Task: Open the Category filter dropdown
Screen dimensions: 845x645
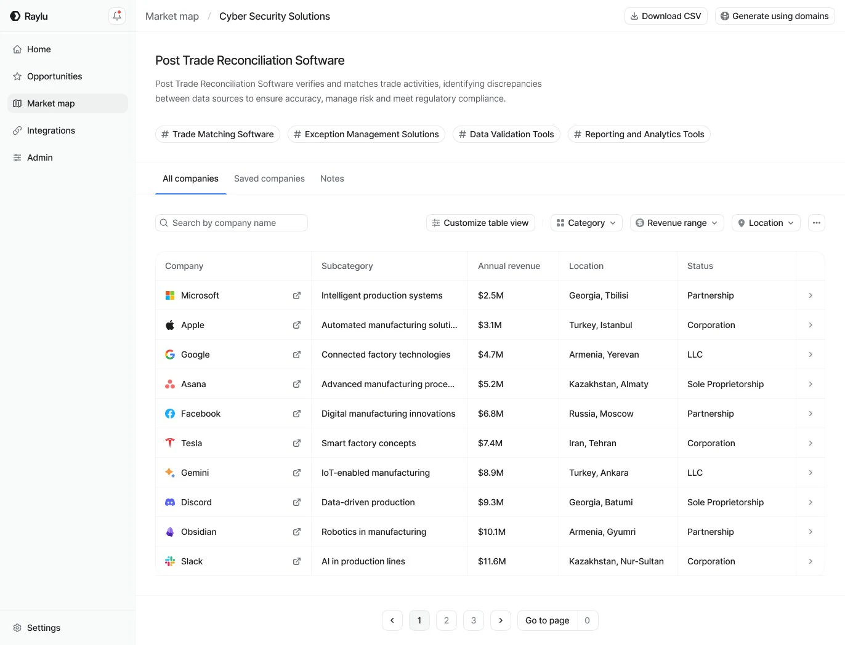Action: [586, 223]
